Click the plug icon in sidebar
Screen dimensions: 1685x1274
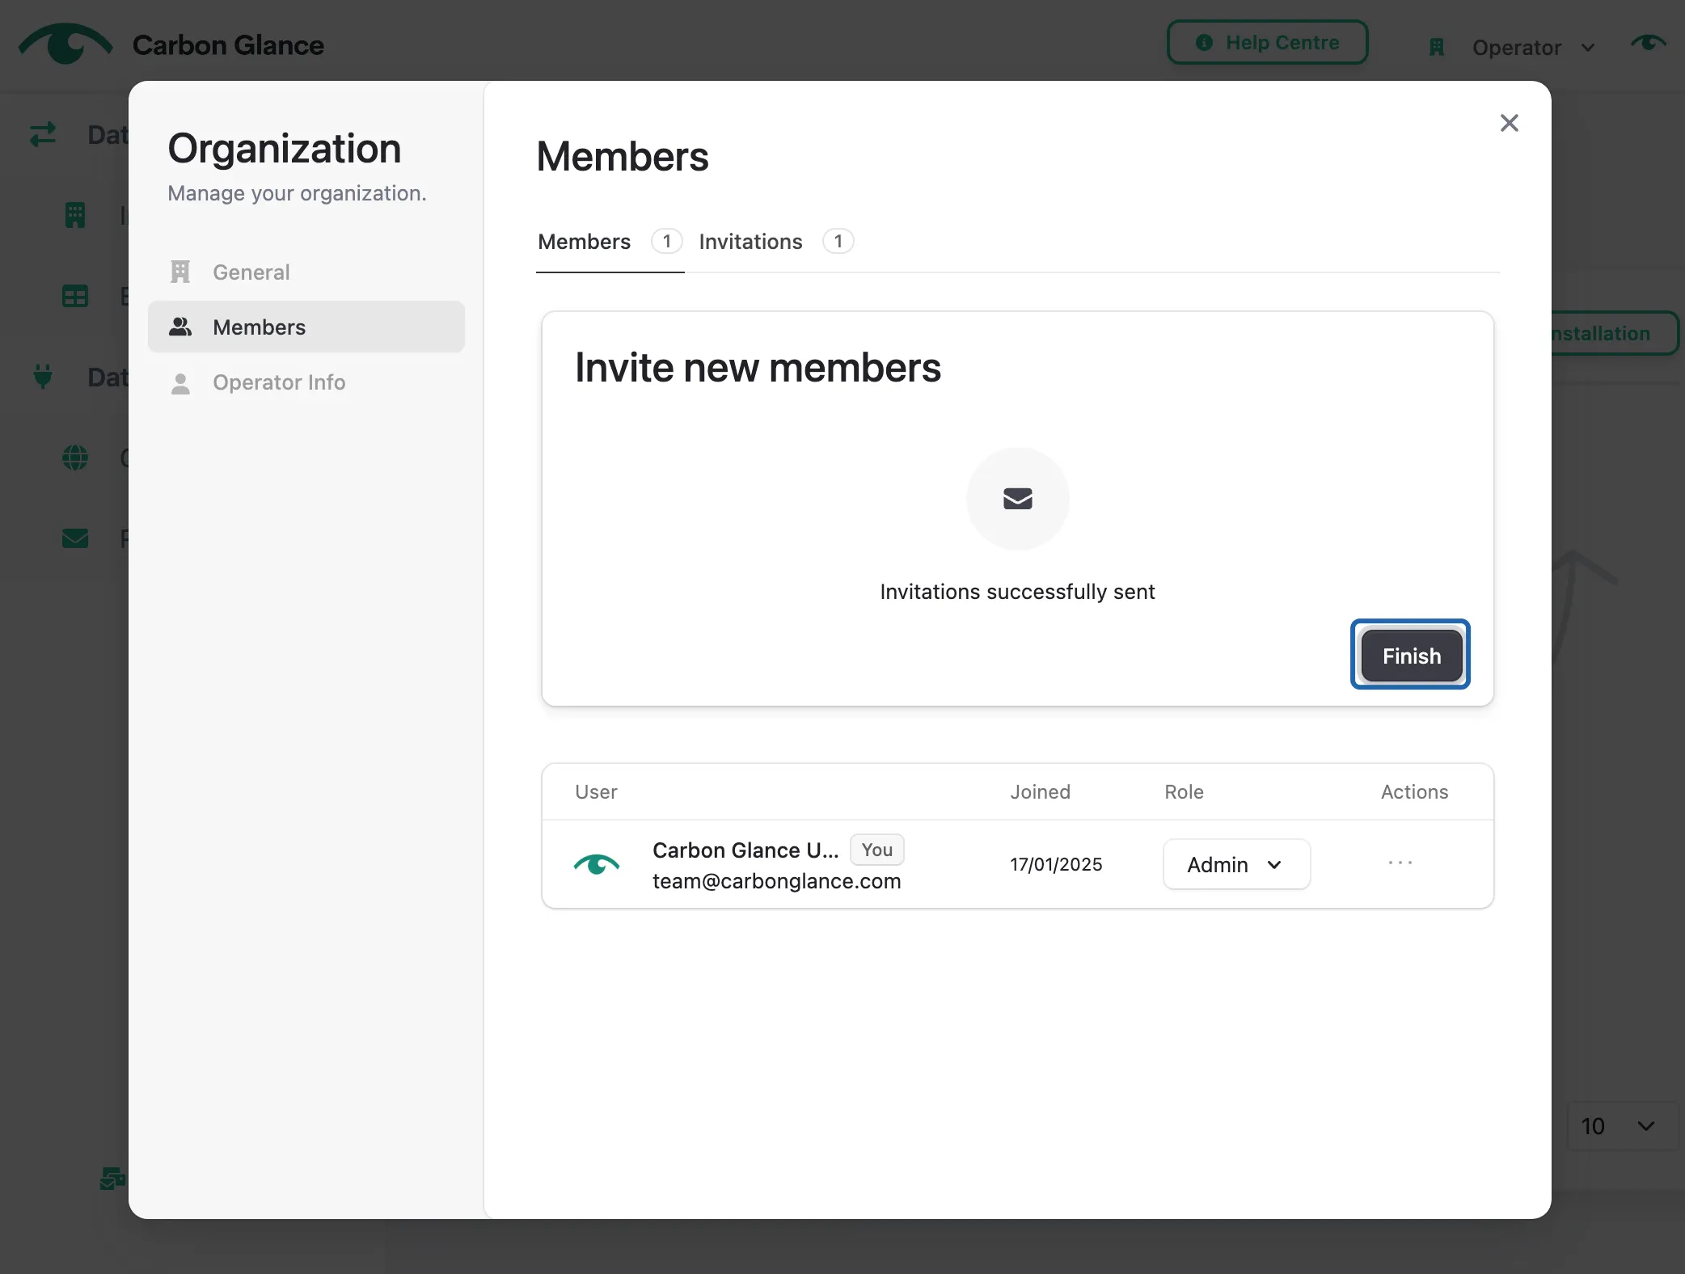43,377
